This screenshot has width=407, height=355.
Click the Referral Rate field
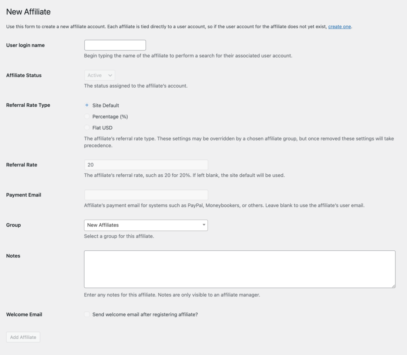146,165
